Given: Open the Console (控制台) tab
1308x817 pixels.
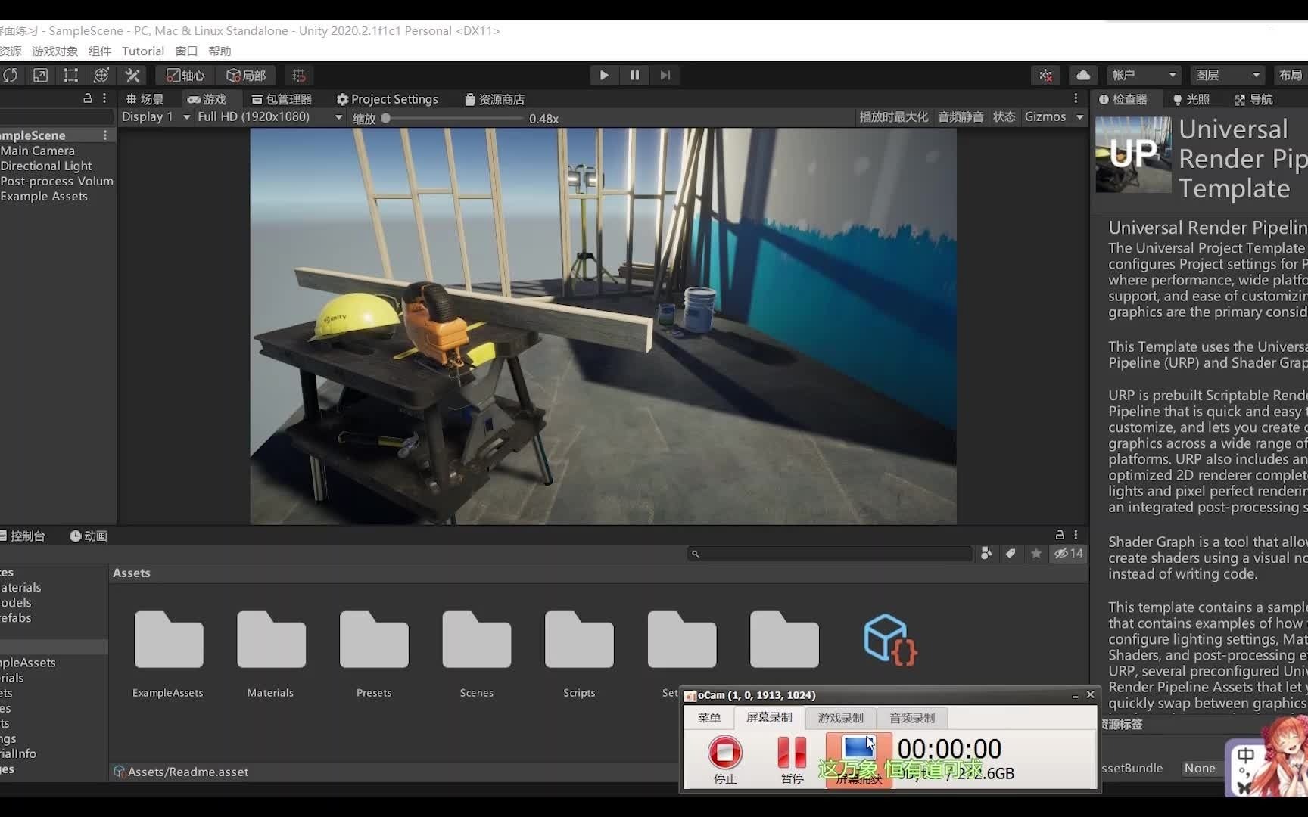Looking at the screenshot, I should [x=23, y=536].
